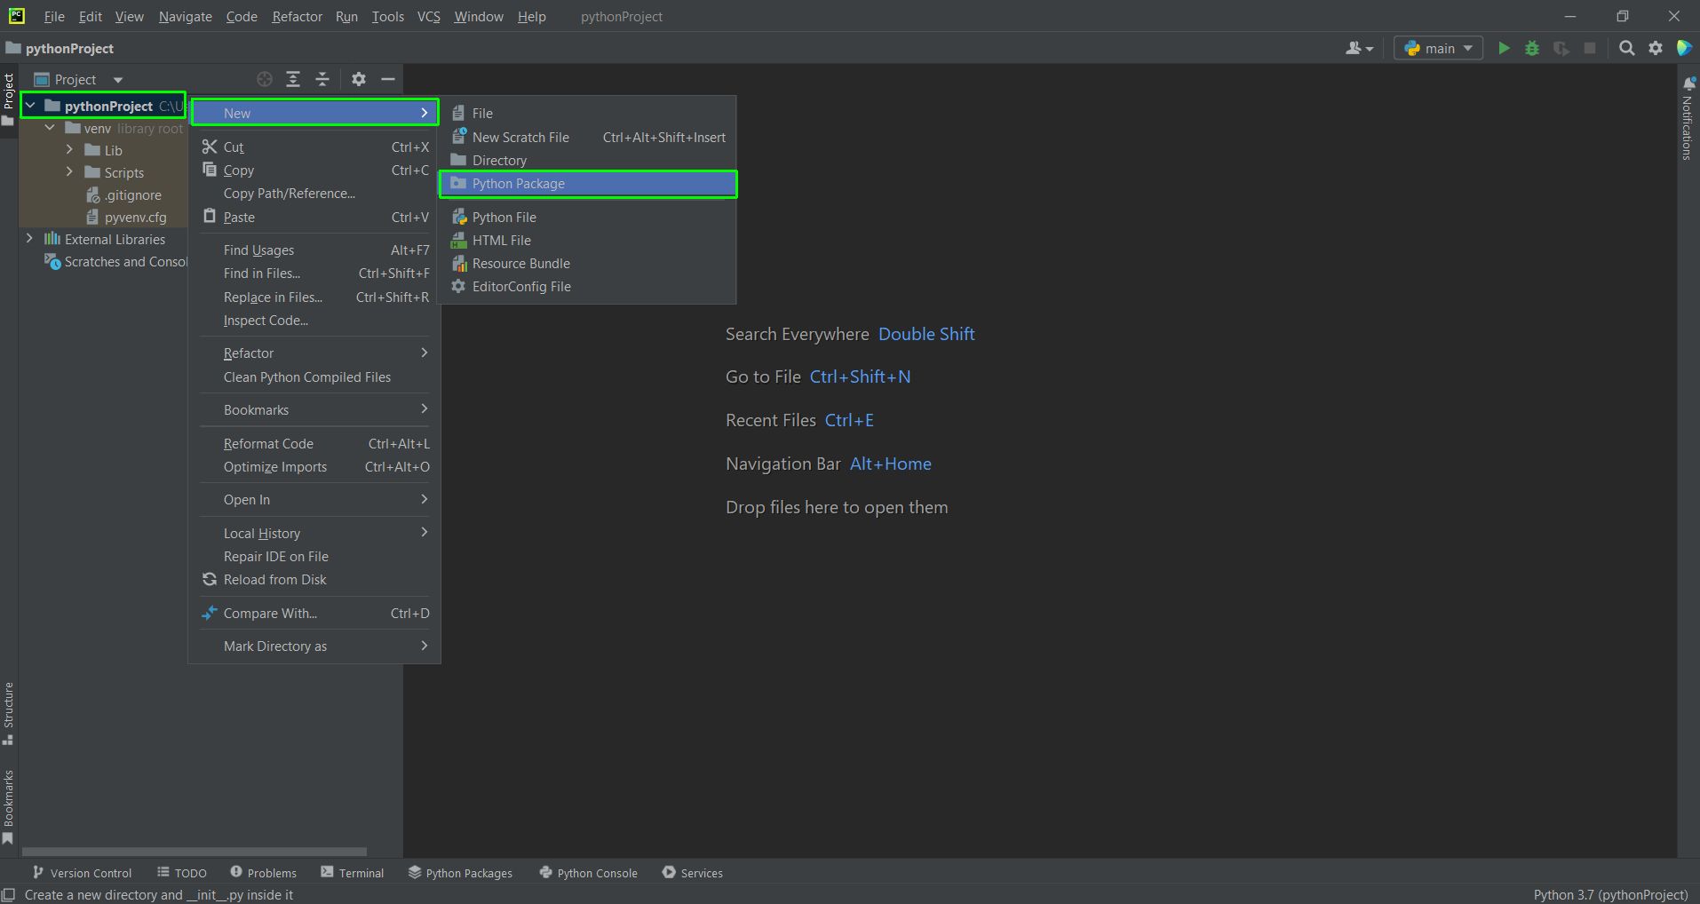This screenshot has height=904, width=1700.
Task: Open the Open In submenu
Action: 315,500
